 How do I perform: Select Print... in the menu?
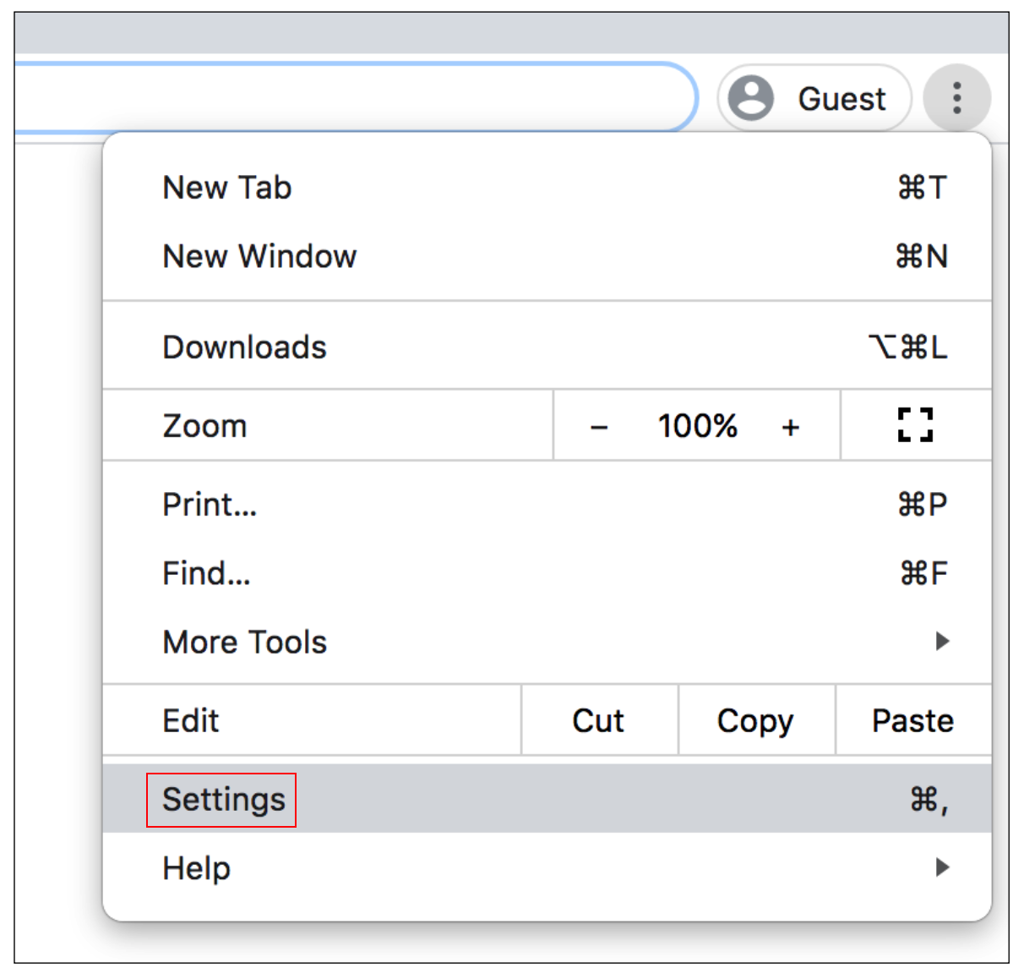[x=210, y=505]
